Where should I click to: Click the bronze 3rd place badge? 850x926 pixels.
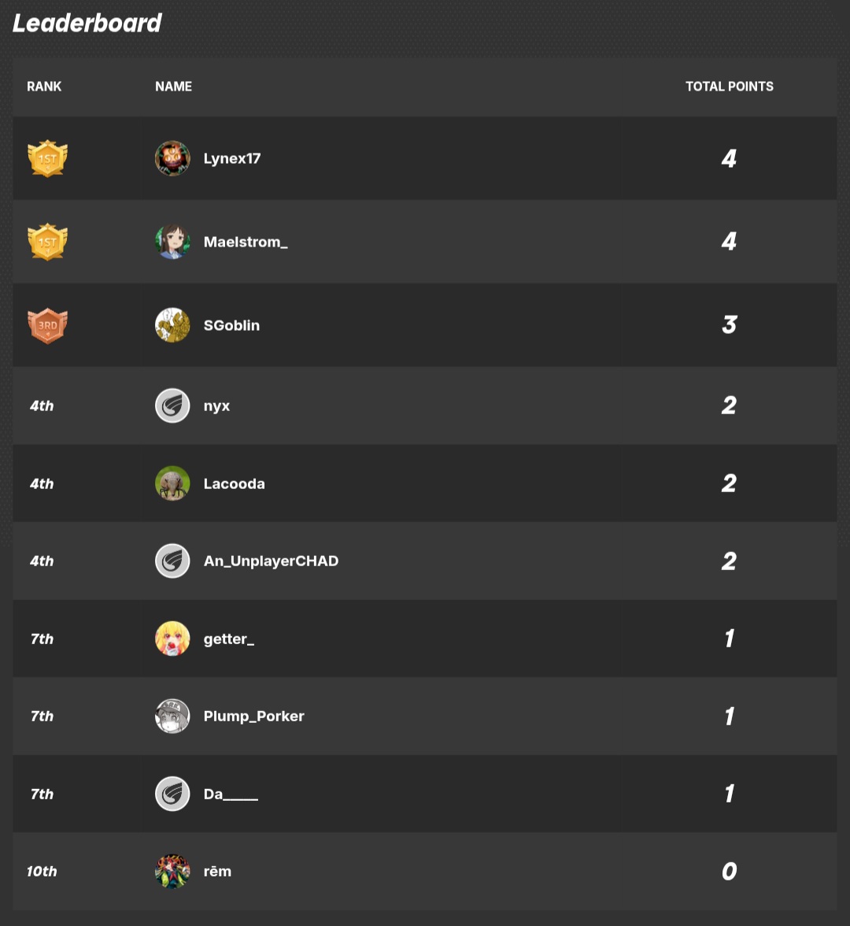pyautogui.click(x=48, y=325)
